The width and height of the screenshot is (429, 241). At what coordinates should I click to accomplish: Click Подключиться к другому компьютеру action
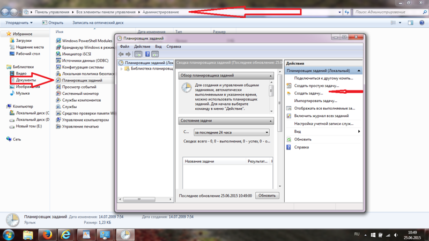pyautogui.click(x=323, y=78)
